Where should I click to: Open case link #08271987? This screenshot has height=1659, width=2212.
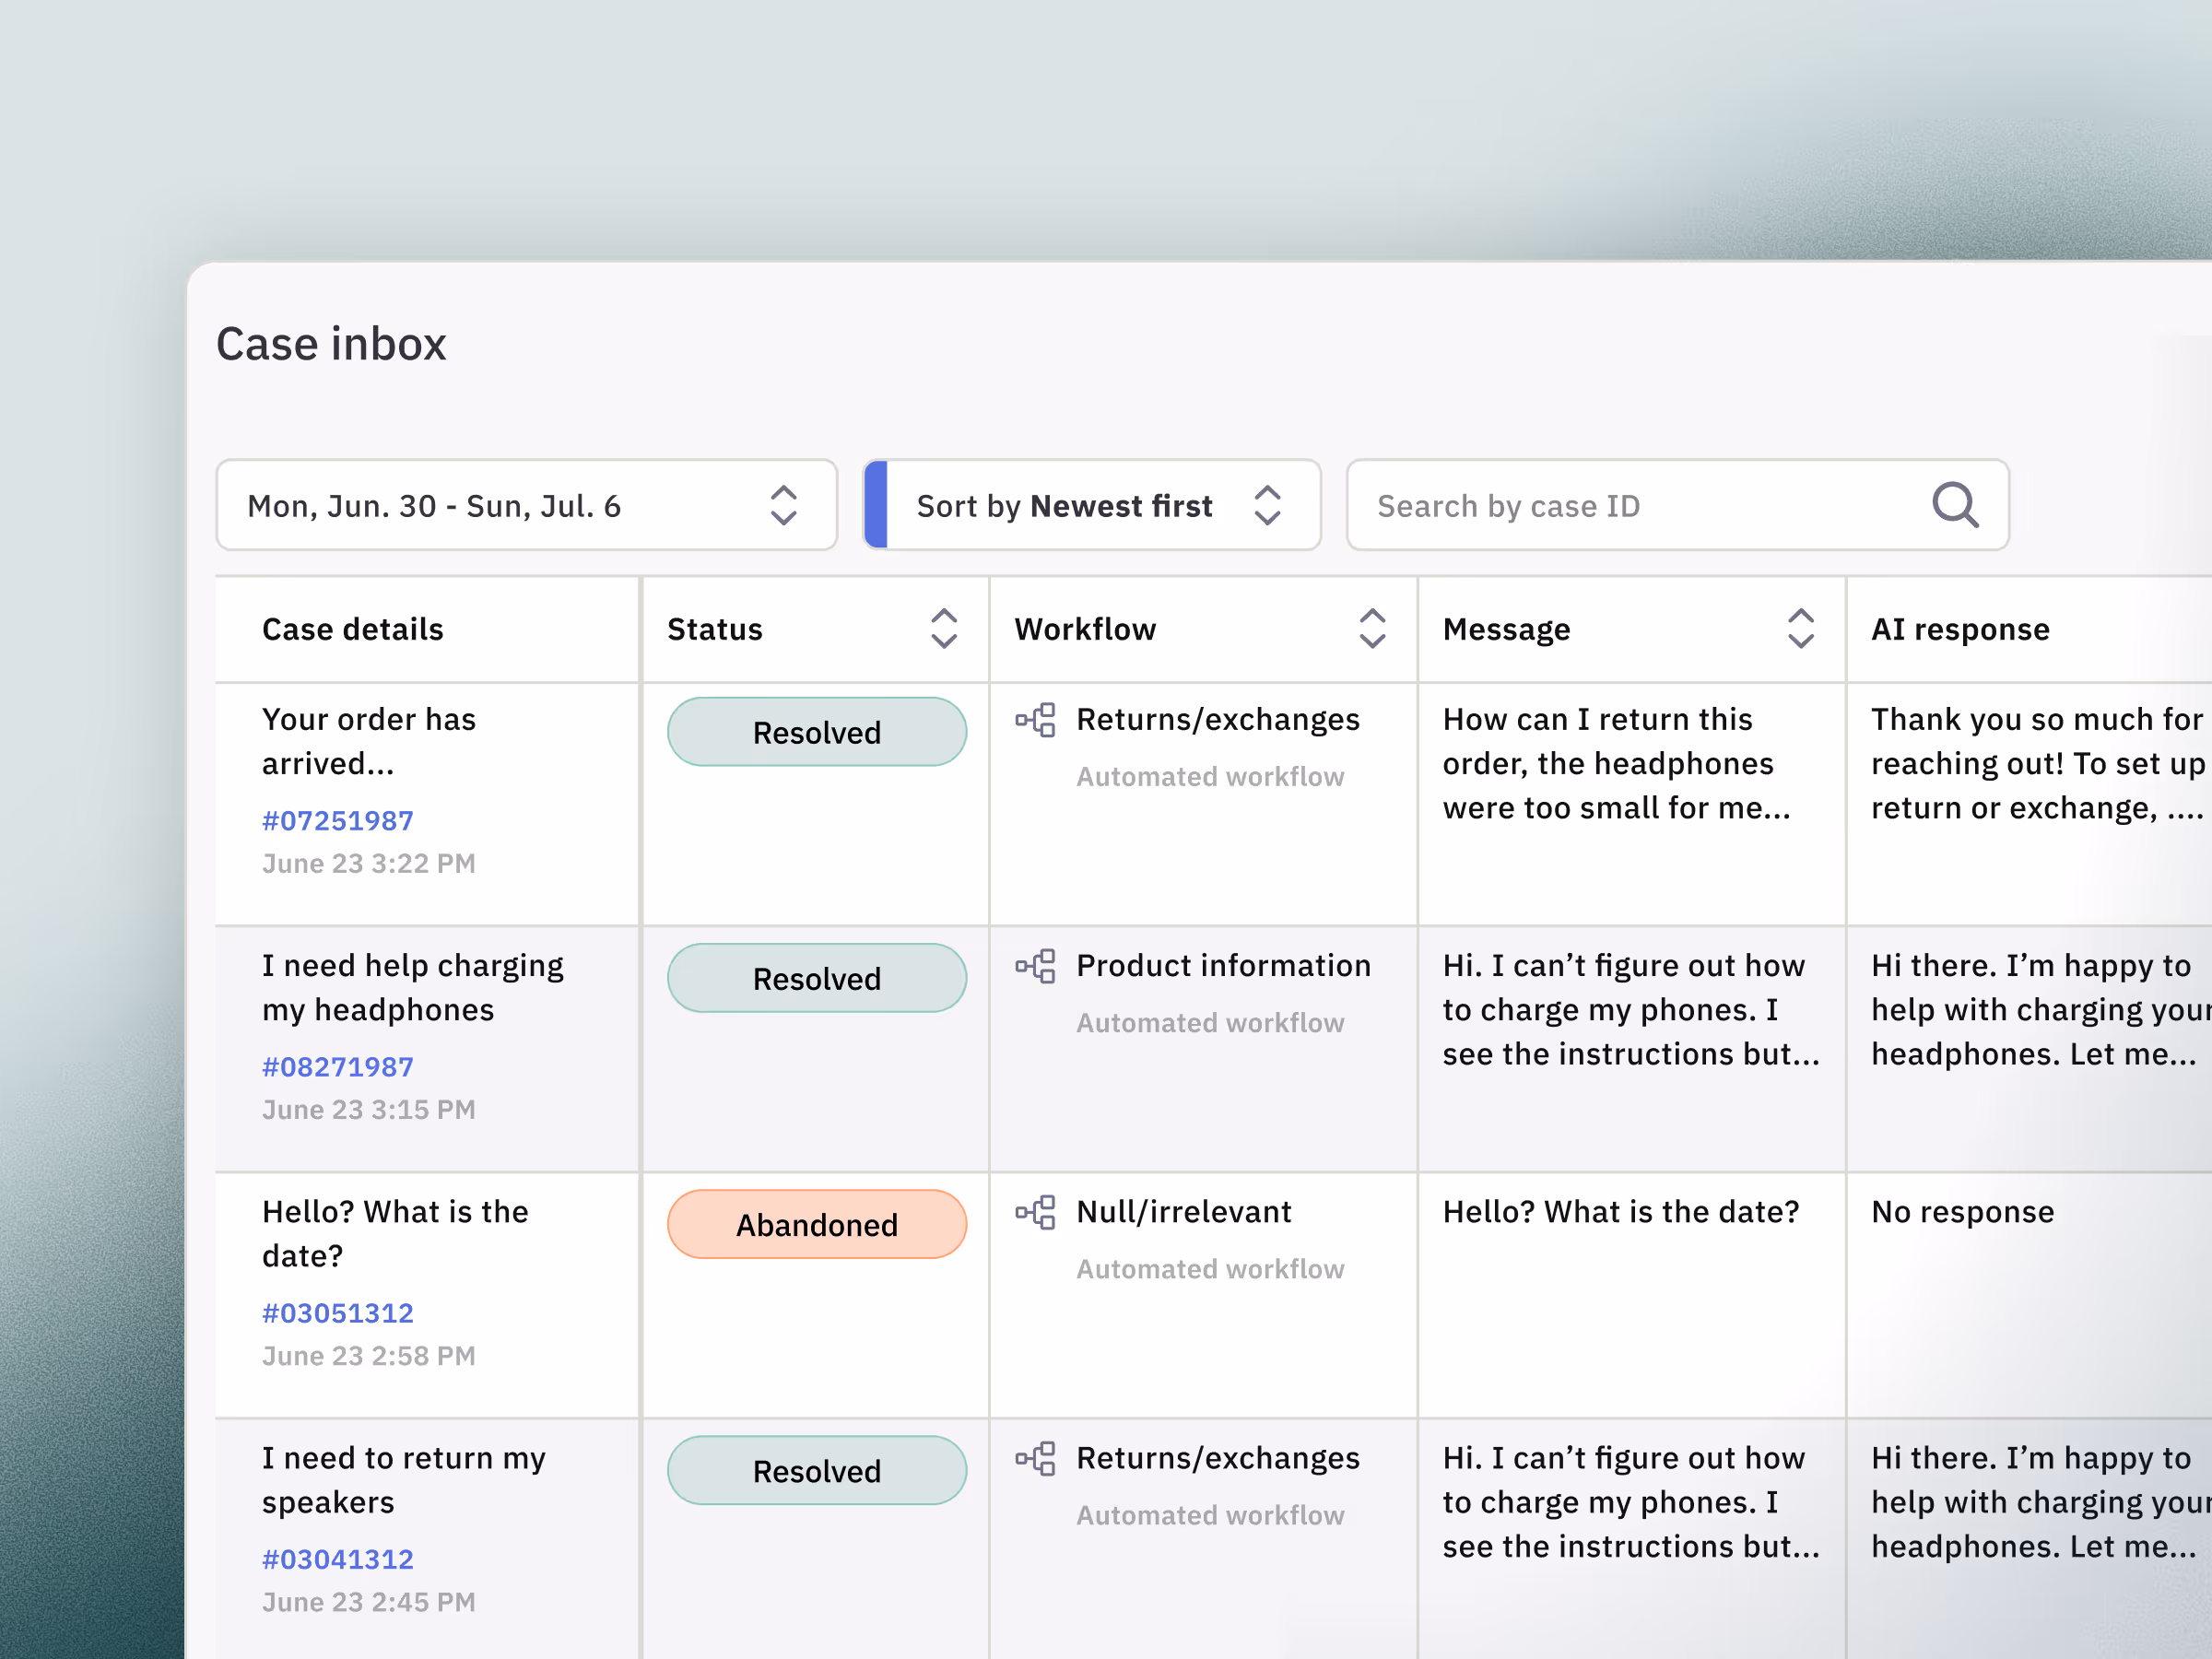coord(337,1067)
